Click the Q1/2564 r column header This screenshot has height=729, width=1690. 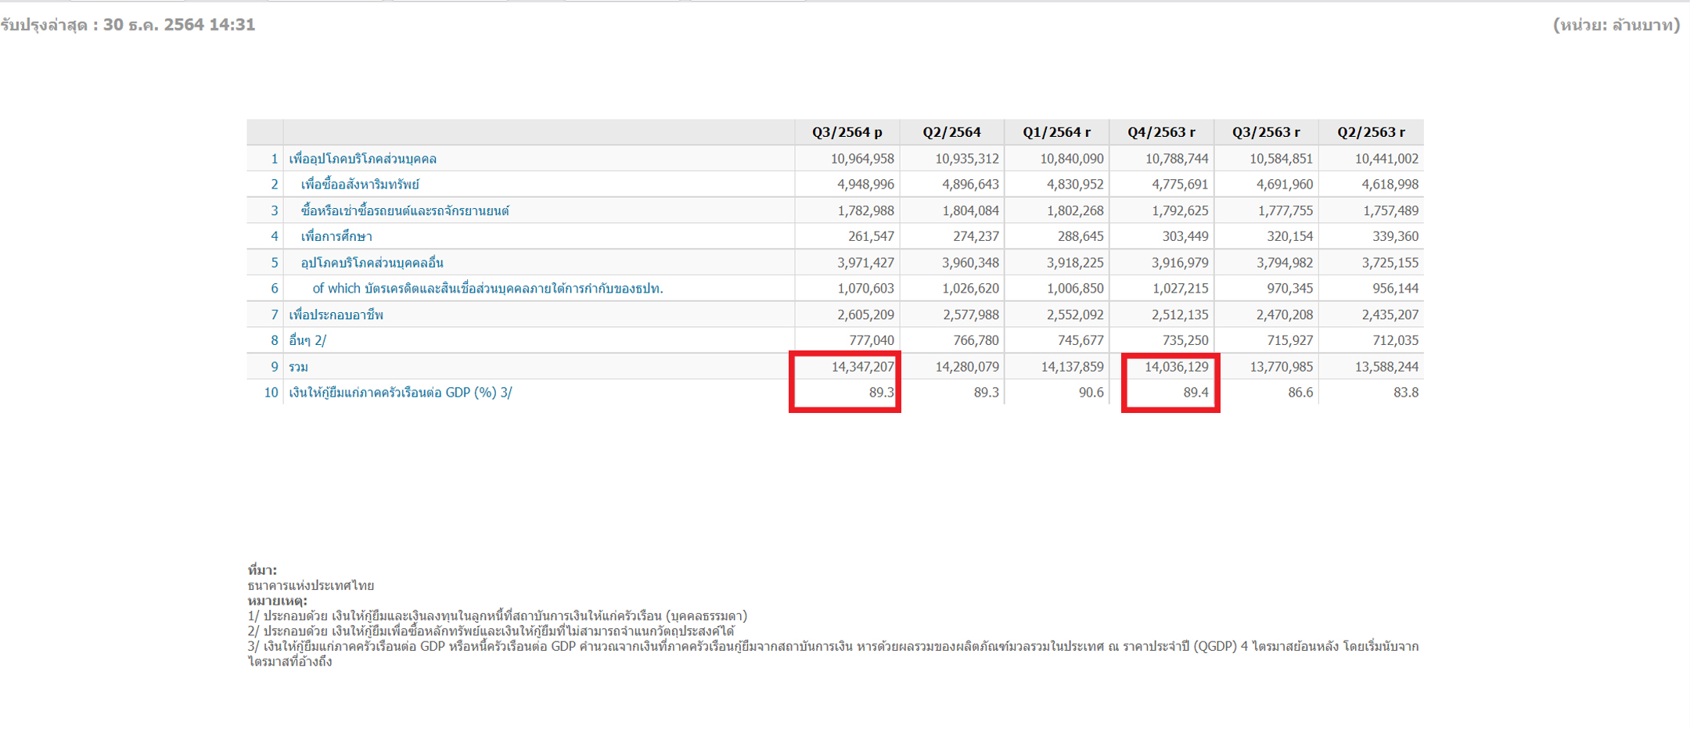[x=1056, y=132]
